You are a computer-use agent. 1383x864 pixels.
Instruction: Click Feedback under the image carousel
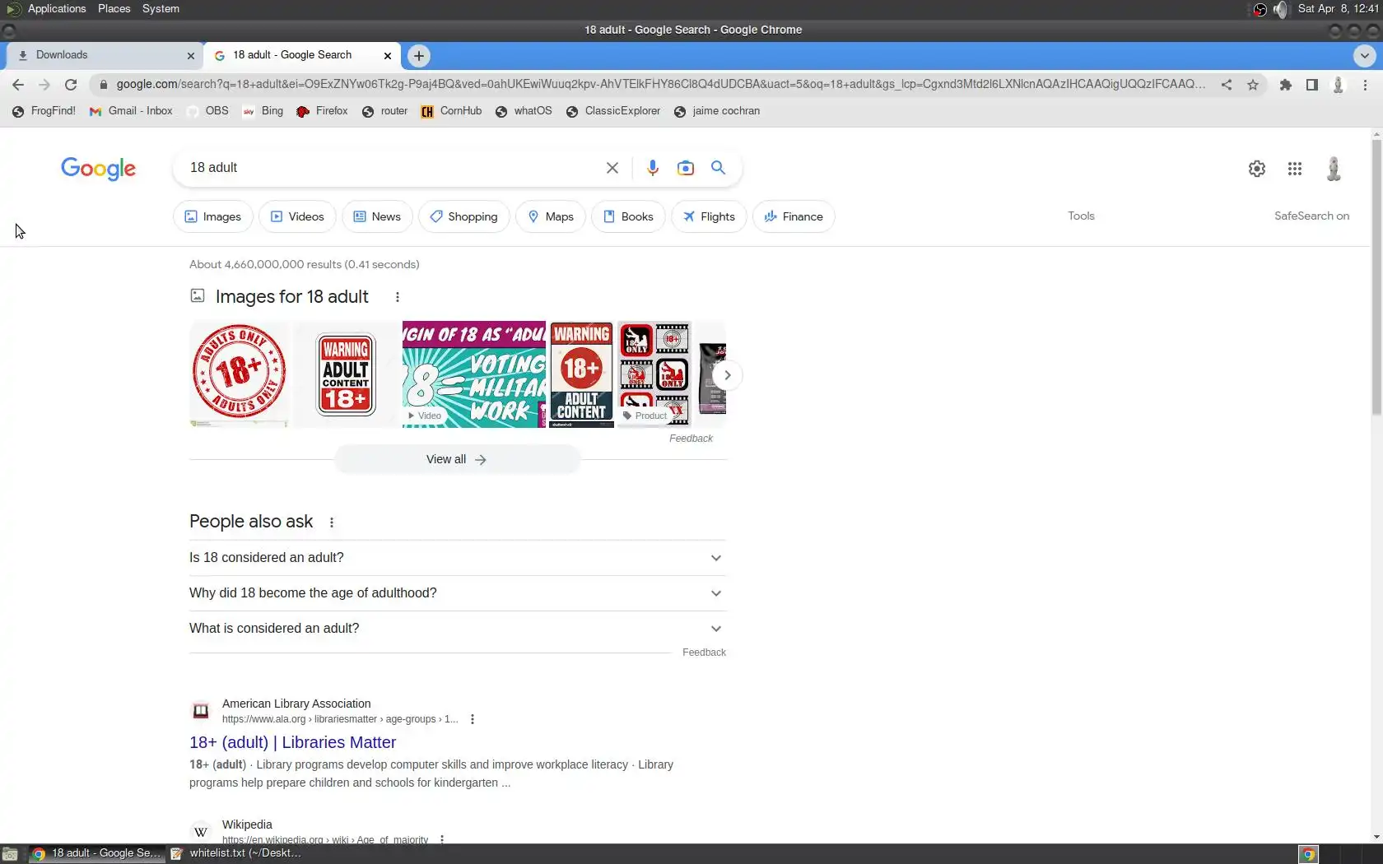(x=691, y=439)
